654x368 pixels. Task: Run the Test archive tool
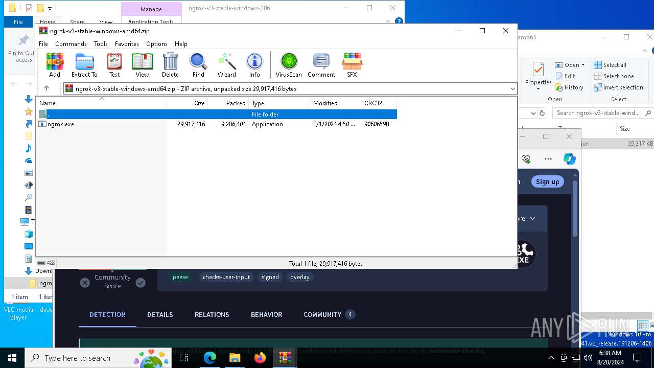pos(114,65)
